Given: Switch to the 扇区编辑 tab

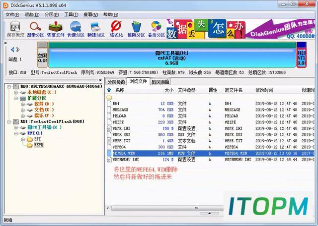Looking at the screenshot, I should click(x=160, y=82).
